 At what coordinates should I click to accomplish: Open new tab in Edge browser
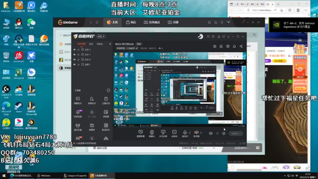pyautogui.click(x=278, y=4)
